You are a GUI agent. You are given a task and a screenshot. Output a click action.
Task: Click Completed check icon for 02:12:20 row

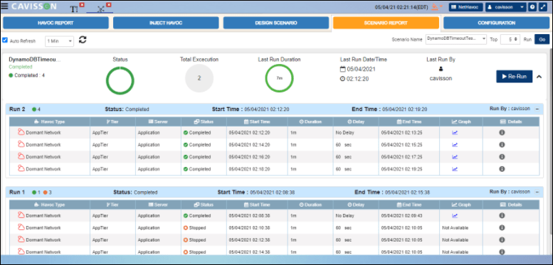click(186, 133)
